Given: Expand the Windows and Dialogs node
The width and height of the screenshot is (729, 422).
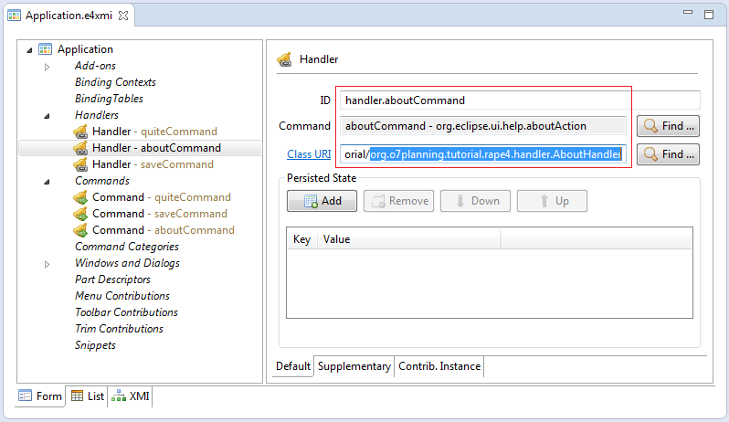Looking at the screenshot, I should click(x=47, y=264).
